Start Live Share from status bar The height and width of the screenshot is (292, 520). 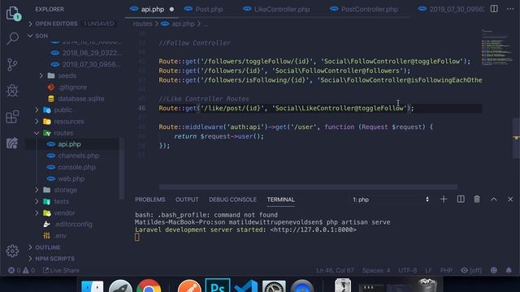[x=61, y=270]
